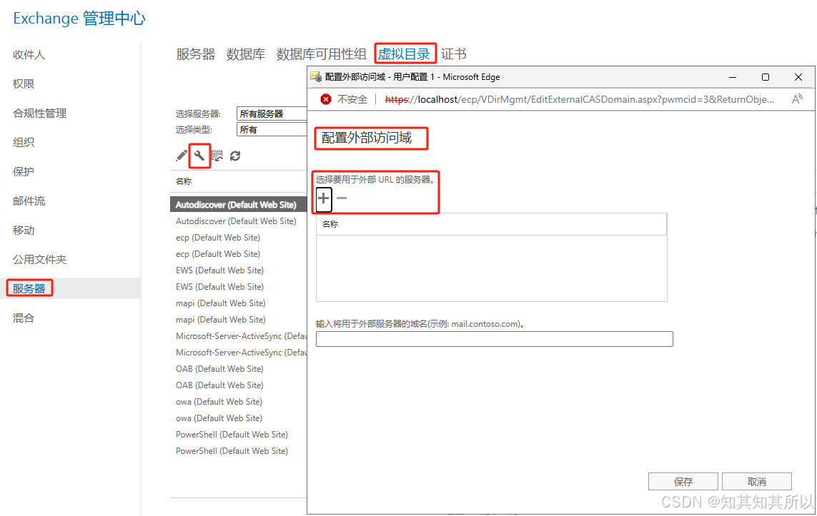This screenshot has width=817, height=516.
Task: Open 混合 in left navigation
Action: click(24, 318)
